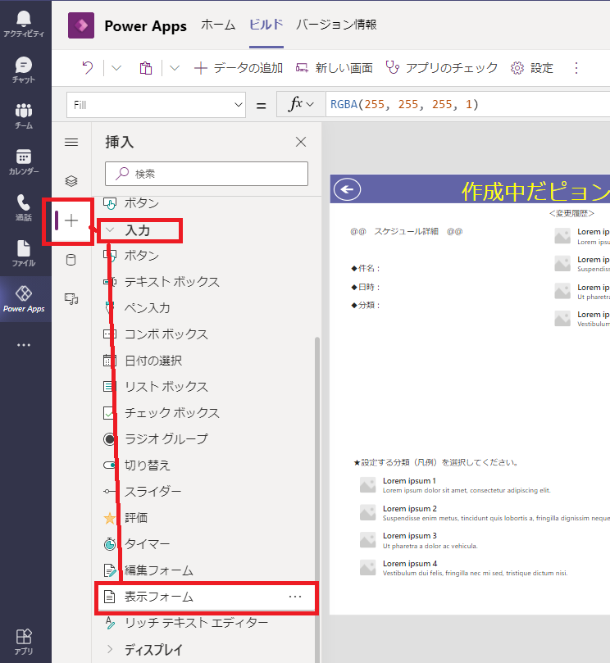This screenshot has width=610, height=663.
Task: Switch to the ホーム tab
Action: click(218, 25)
